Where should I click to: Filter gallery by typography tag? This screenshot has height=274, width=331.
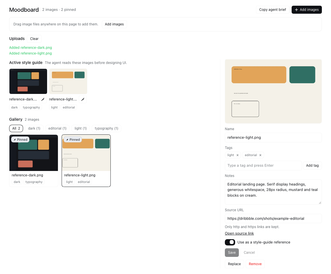(x=106, y=128)
